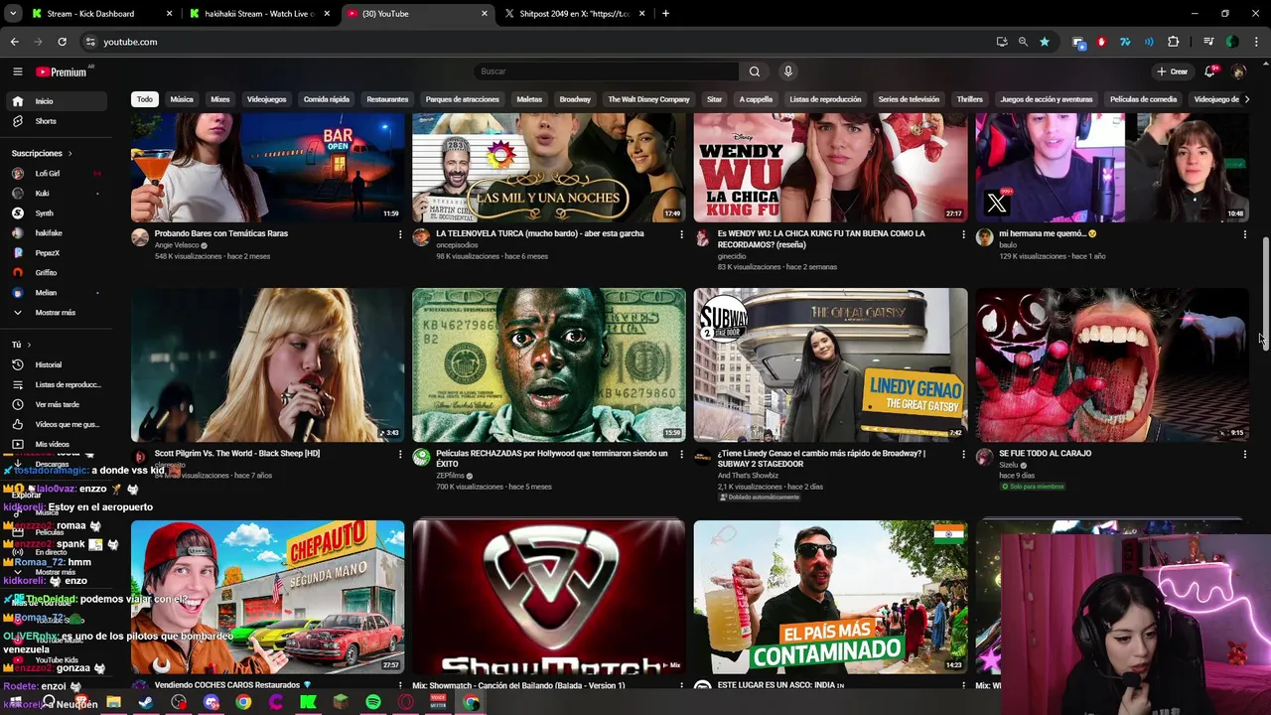Select the Broadway filter chip
Screen dimensions: 1271x715
click(575, 99)
